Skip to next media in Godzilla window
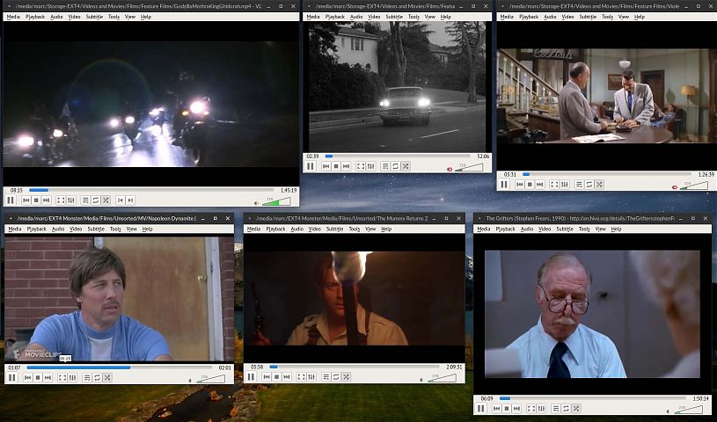717x422 pixels. (x=46, y=200)
